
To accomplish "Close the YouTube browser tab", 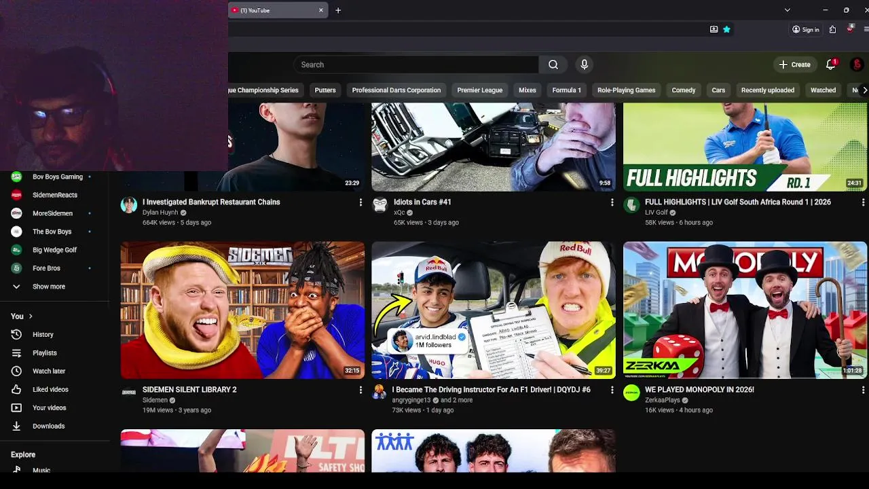I will coord(321,10).
